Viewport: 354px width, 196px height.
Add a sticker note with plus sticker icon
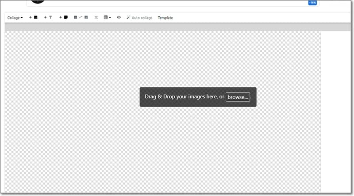63,17
